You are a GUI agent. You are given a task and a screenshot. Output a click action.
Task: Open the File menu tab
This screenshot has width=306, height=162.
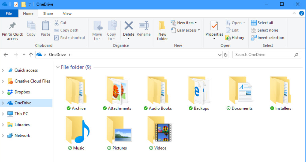[x=9, y=14]
